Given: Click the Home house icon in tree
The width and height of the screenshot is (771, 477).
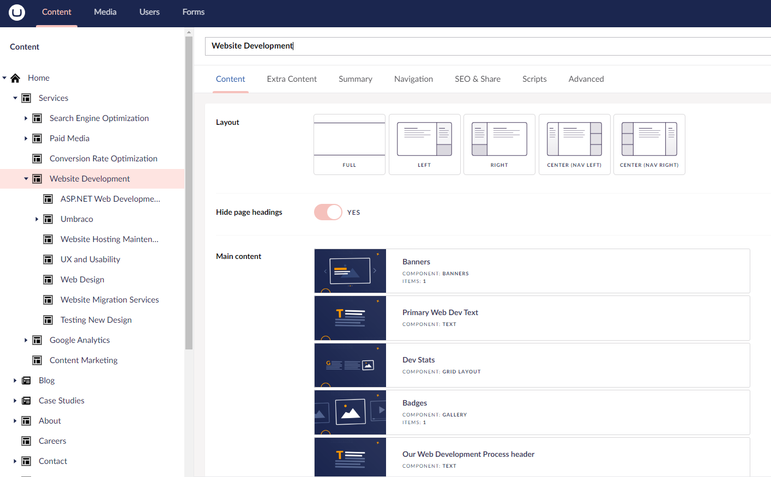Looking at the screenshot, I should click(x=15, y=78).
